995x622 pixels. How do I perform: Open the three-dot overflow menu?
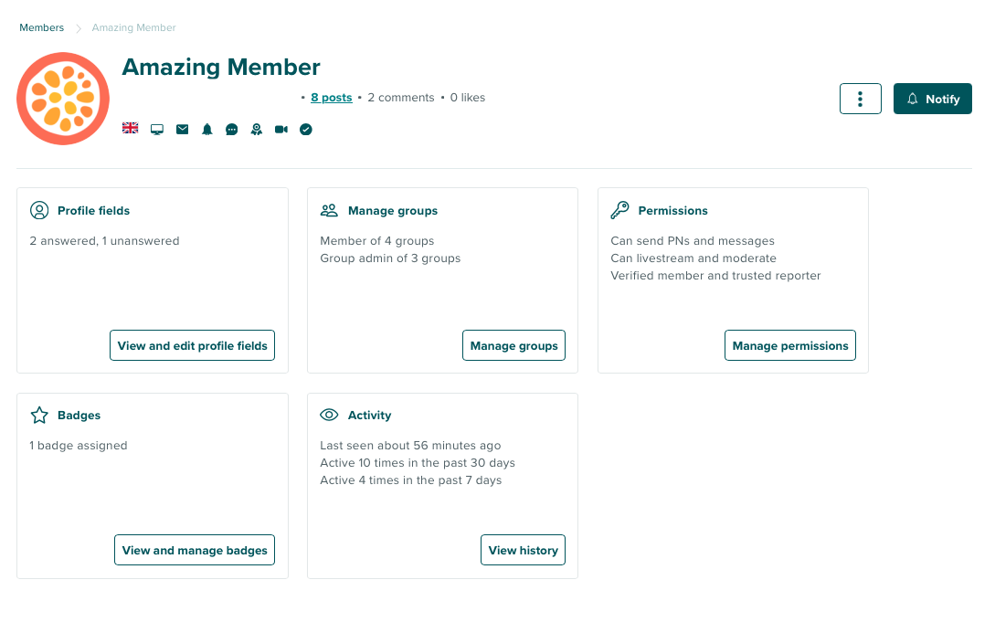tap(860, 98)
